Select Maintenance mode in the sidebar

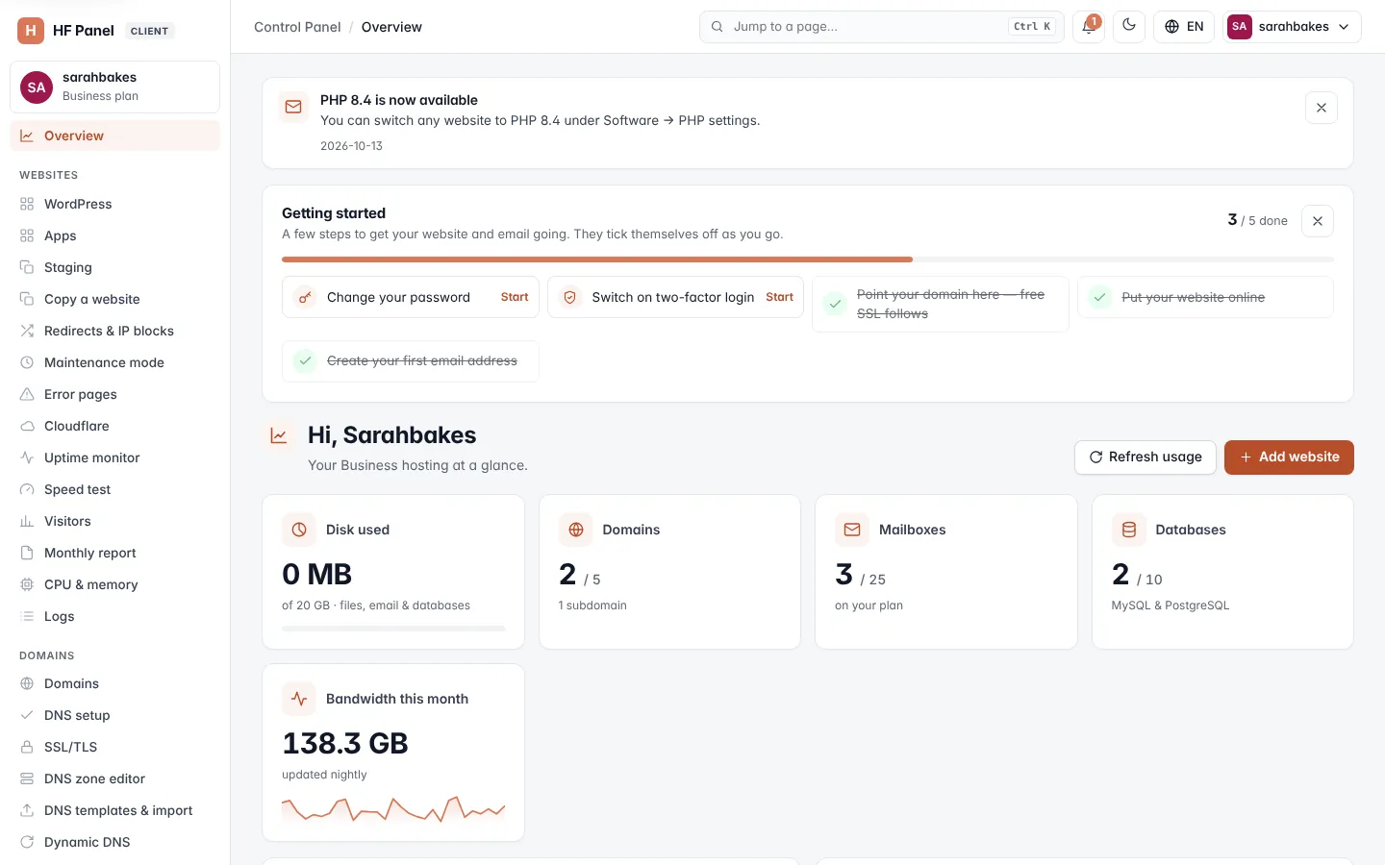click(114, 362)
